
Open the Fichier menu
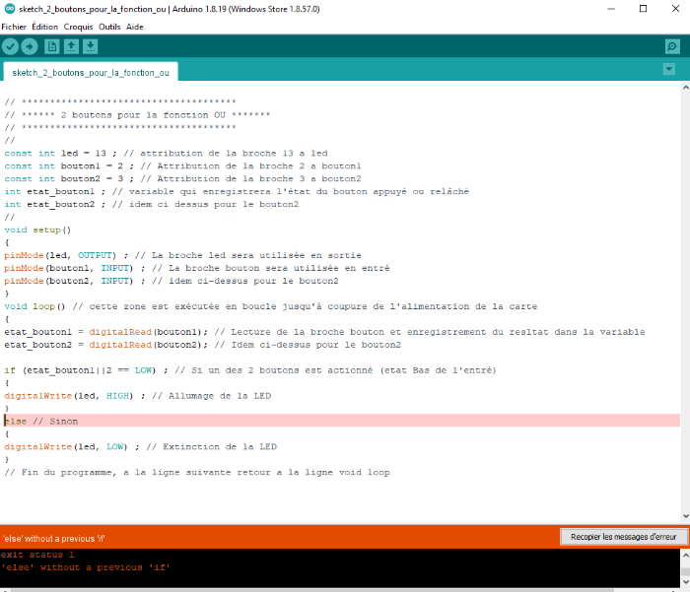(14, 27)
